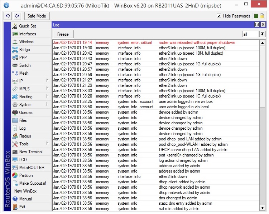
Task: Close the Log panel
Action: 263,25
